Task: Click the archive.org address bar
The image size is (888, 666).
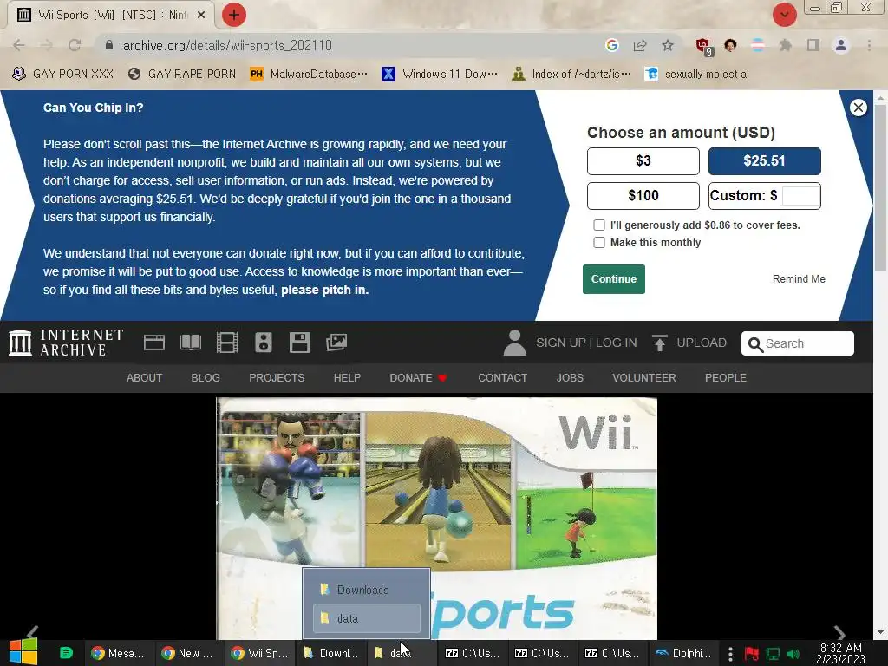Action: click(351, 45)
